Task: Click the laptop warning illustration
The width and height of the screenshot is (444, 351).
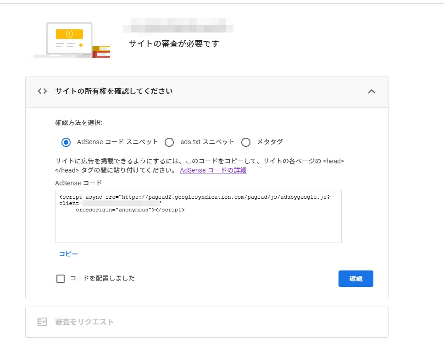Action: pos(69,39)
